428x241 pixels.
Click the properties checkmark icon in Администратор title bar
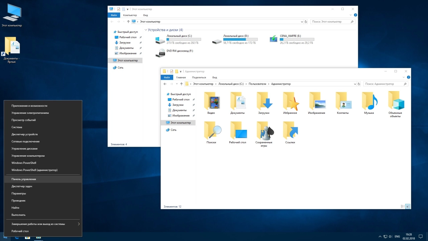coord(172,71)
